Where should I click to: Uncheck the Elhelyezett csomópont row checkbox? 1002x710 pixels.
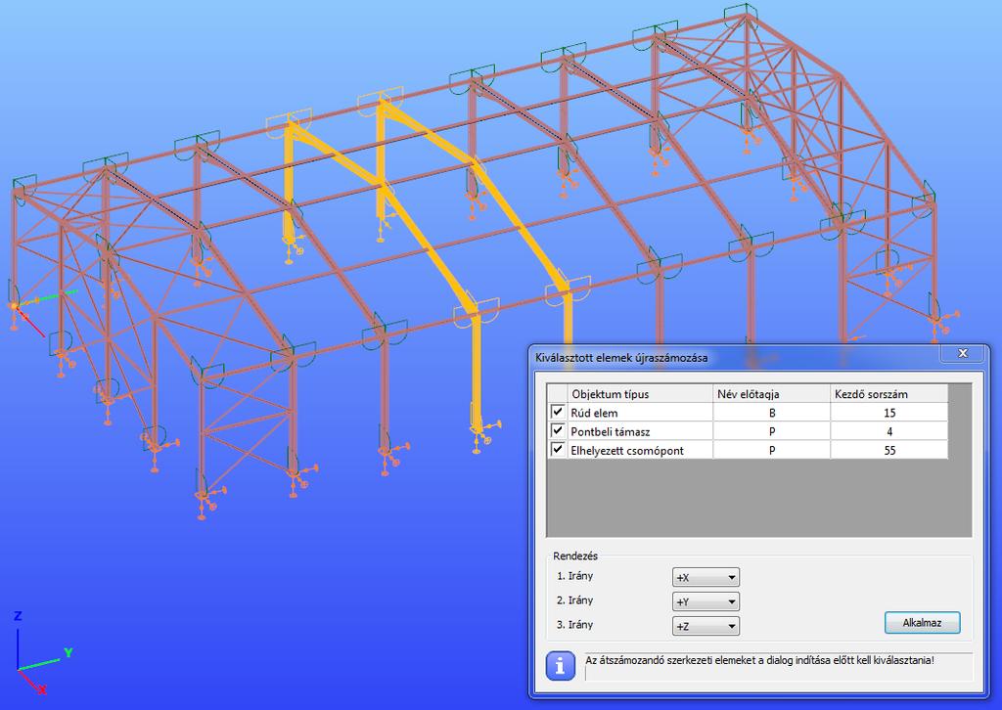pos(557,449)
